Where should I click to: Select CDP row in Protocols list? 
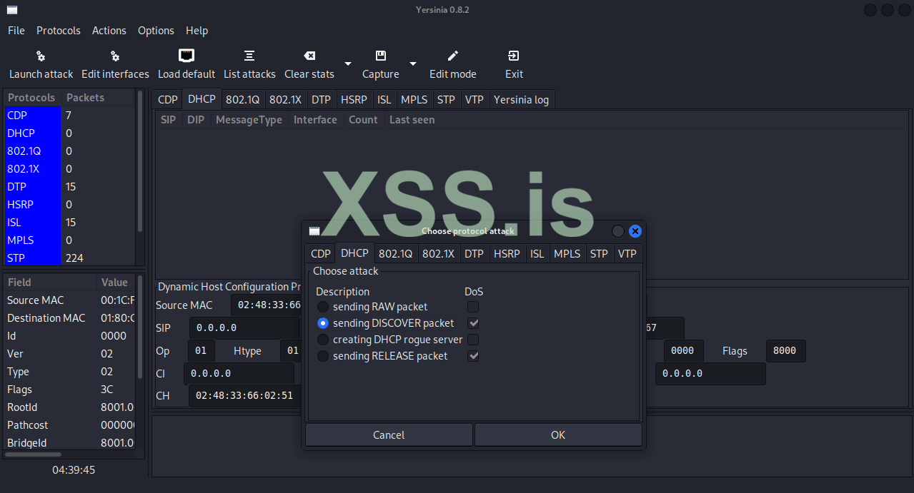69,116
